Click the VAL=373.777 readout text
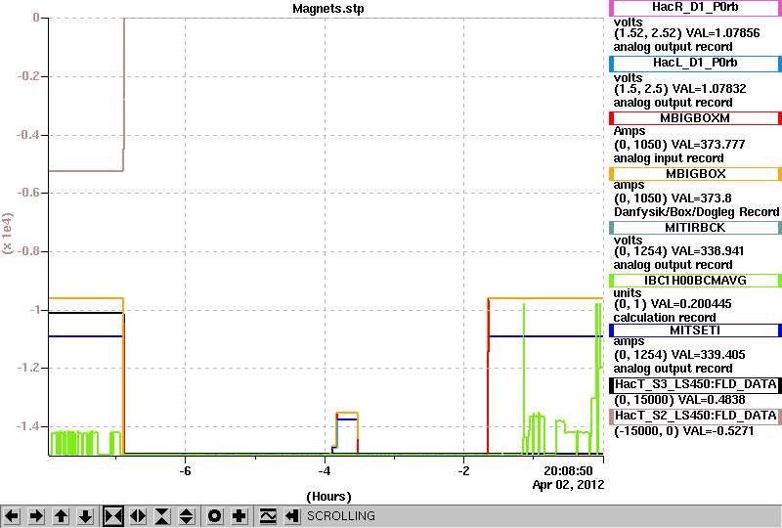Viewport: 782px width, 528px height. point(708,145)
